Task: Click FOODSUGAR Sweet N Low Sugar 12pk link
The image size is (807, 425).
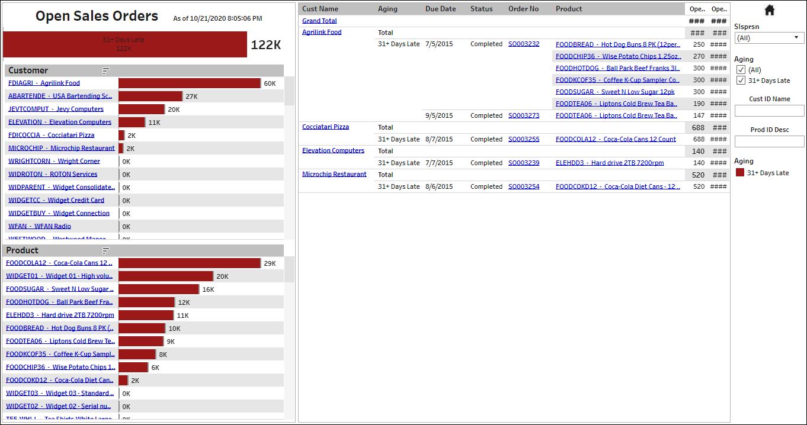Action: 615,92
